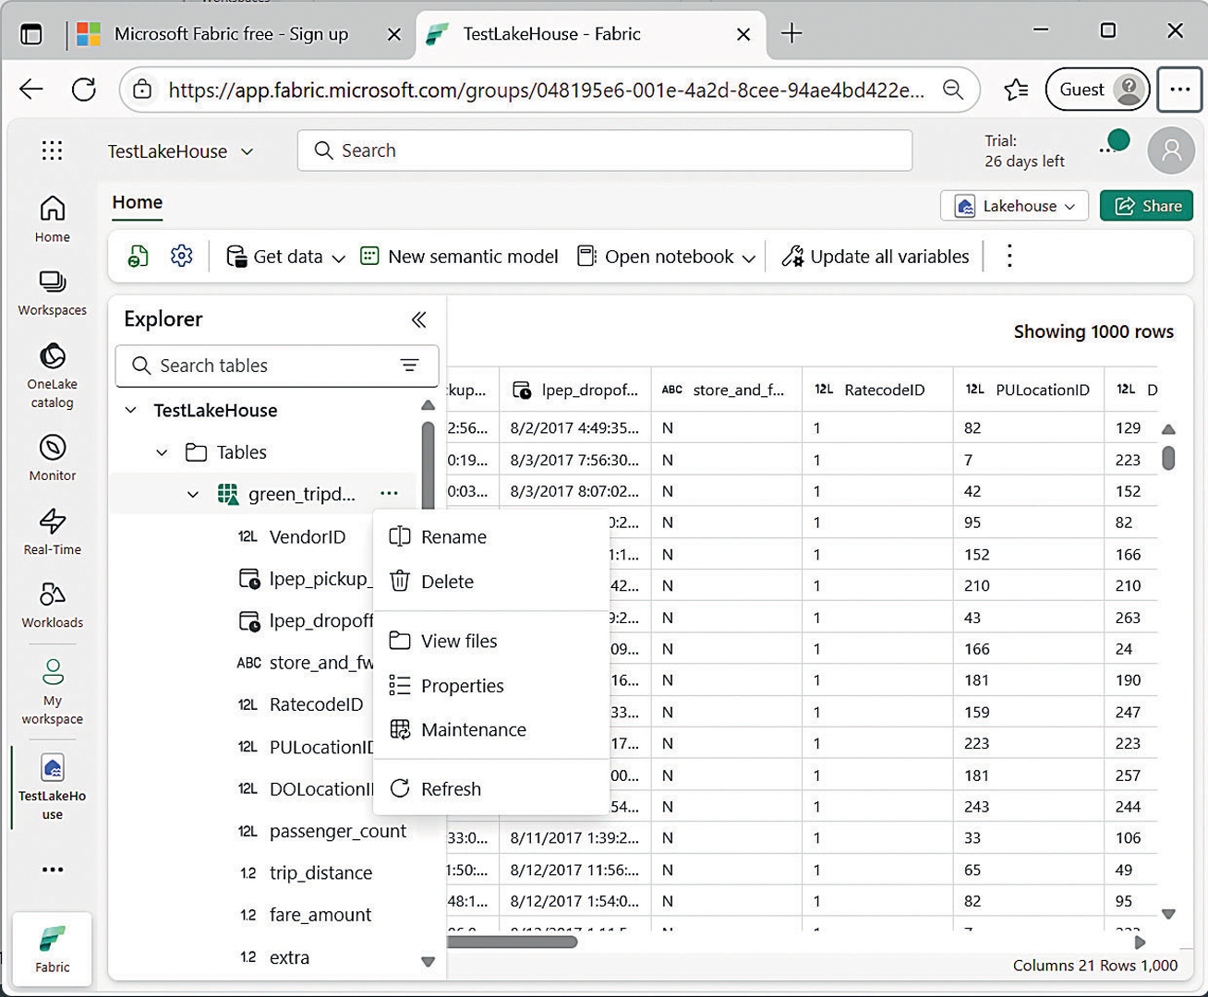Open the OneLake catalog

click(52, 376)
